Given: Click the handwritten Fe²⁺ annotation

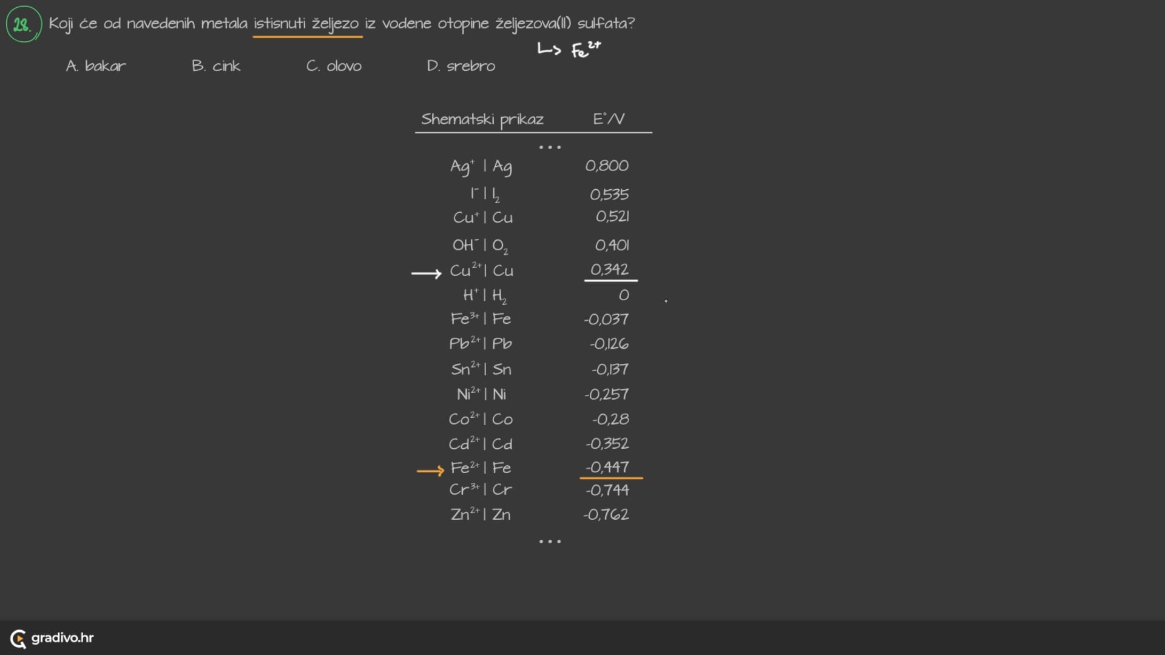Looking at the screenshot, I should (x=585, y=49).
